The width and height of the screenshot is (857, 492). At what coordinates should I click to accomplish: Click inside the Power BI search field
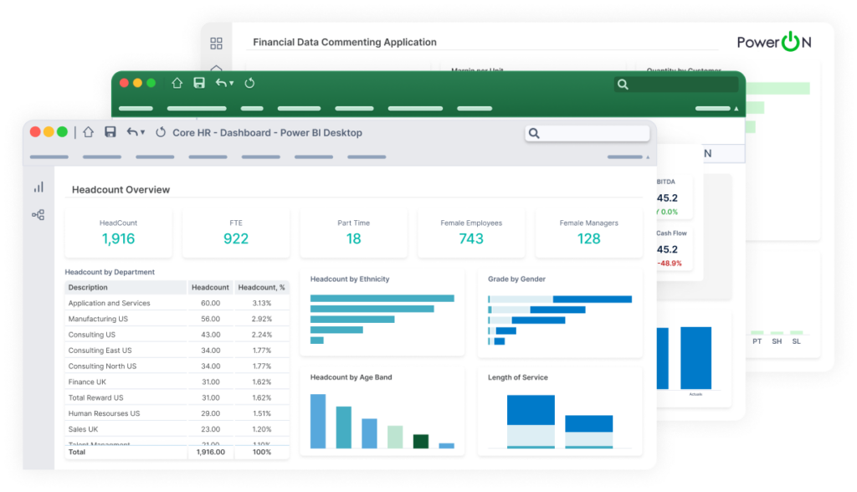click(x=586, y=133)
